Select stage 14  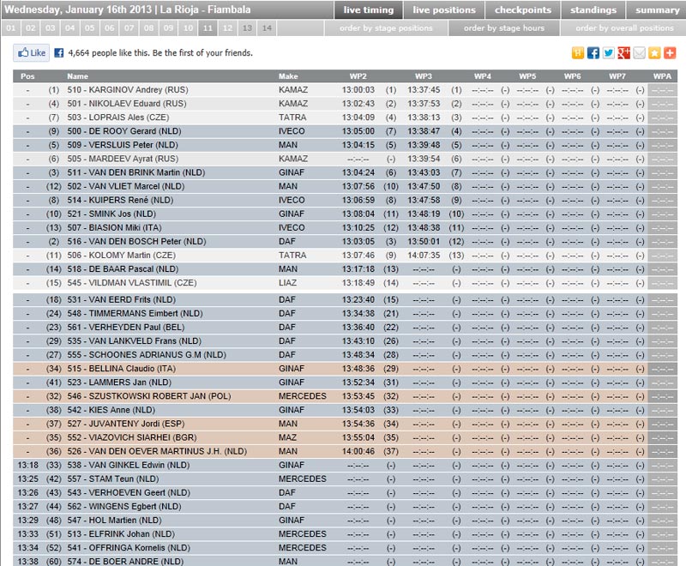[267, 28]
